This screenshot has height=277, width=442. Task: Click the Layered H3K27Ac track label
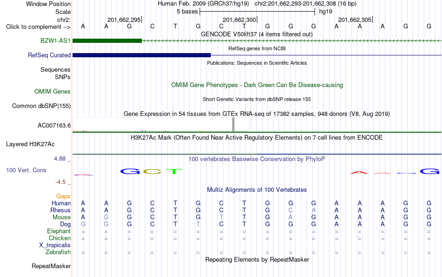30,144
